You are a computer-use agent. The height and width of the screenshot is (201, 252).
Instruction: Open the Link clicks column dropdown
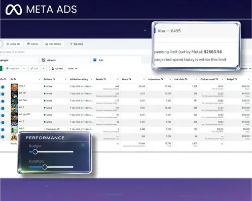196,79
